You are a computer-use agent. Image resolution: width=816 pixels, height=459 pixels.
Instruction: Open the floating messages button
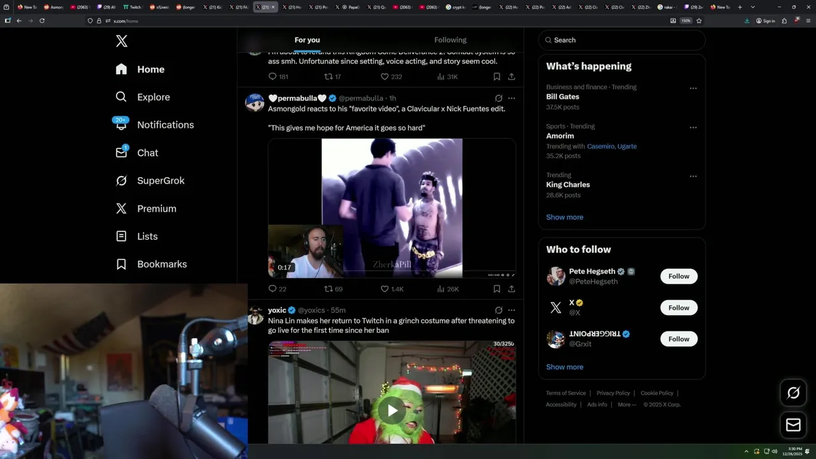(x=794, y=425)
